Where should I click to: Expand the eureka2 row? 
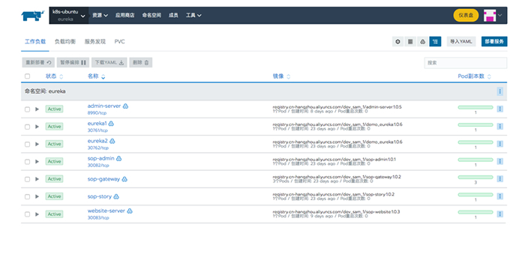[x=37, y=144]
